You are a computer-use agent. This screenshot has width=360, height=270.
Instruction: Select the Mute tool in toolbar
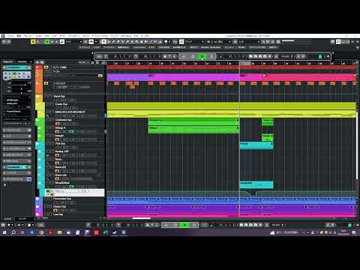[132, 42]
